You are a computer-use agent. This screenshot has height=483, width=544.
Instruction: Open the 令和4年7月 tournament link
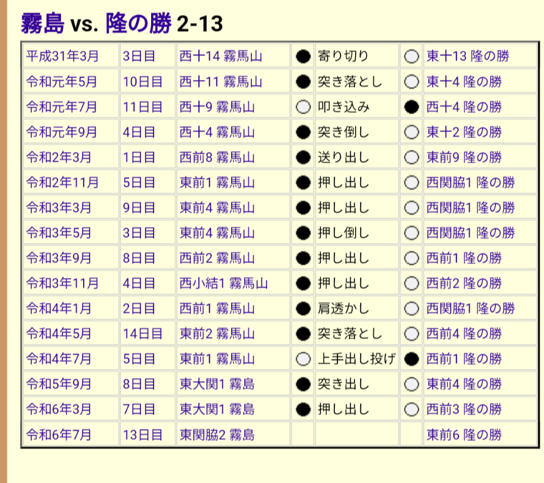point(59,359)
